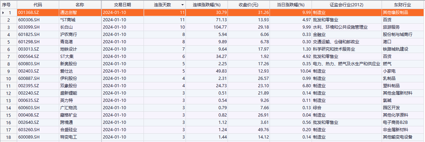Click the 序号 column header
Viewport: 425px width, 142px height.
[6, 5]
